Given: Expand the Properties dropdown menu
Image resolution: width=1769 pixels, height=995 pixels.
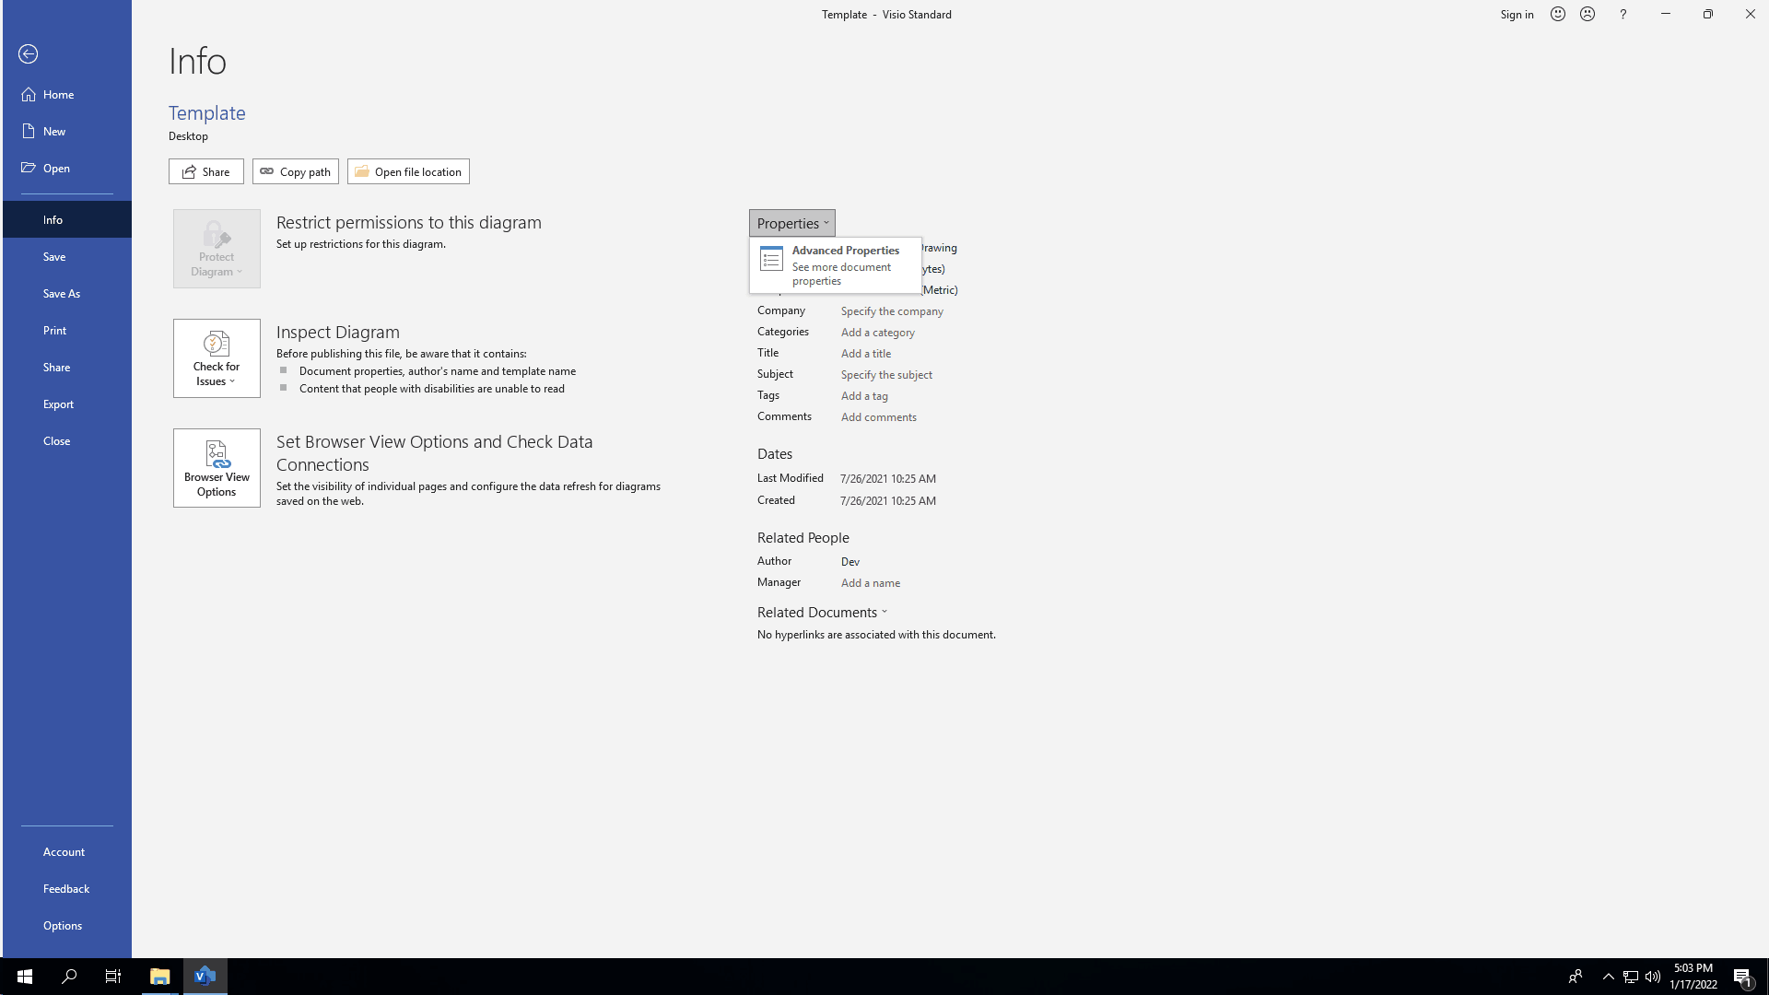Looking at the screenshot, I should 792,222.
